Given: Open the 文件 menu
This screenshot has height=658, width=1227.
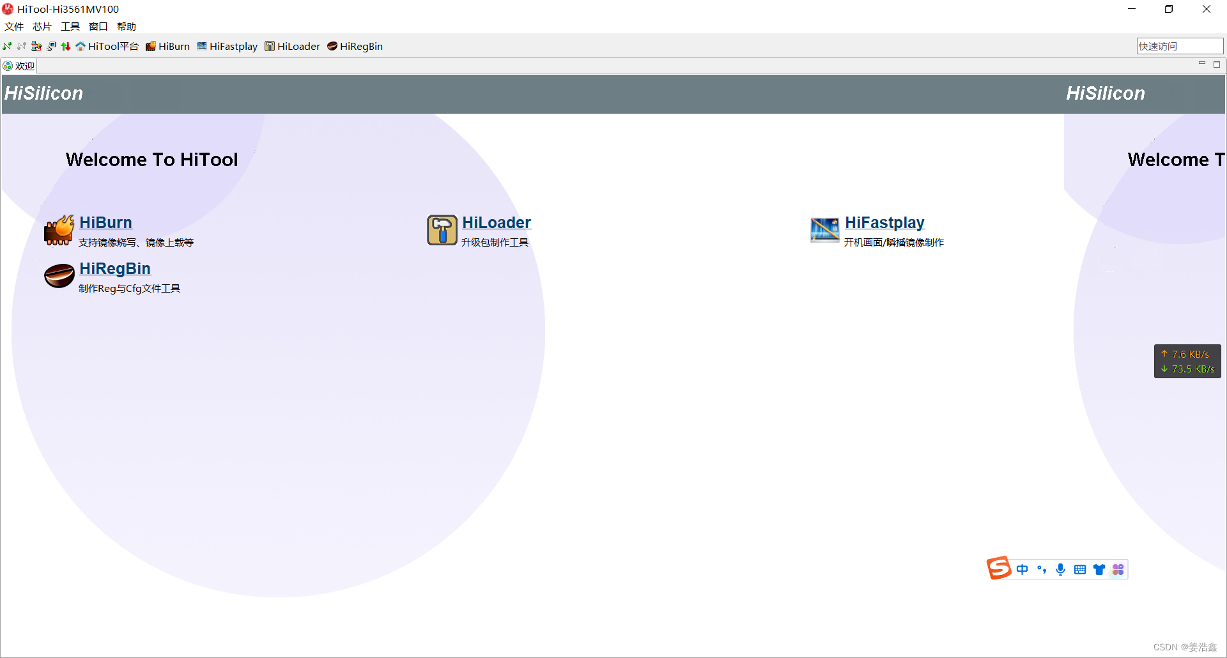Looking at the screenshot, I should pos(14,26).
